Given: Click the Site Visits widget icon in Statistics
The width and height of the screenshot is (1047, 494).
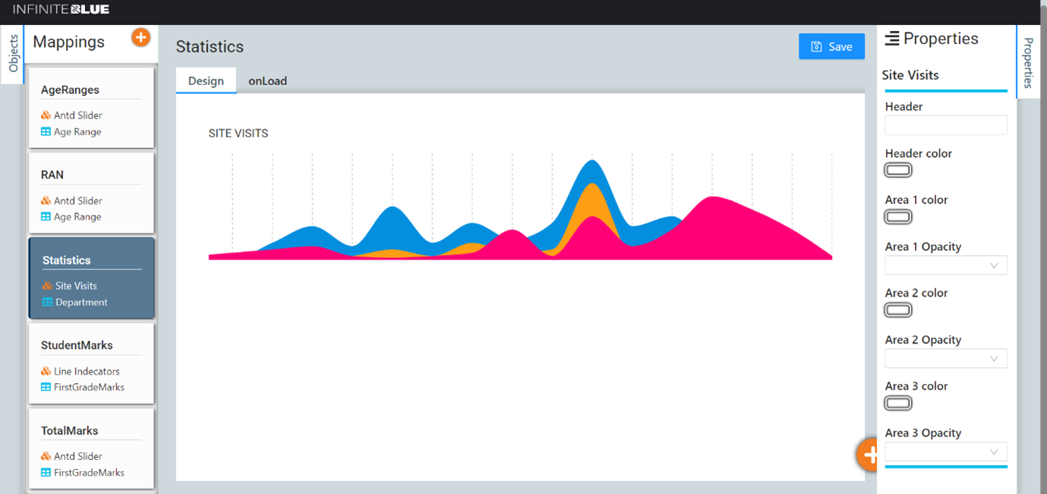Looking at the screenshot, I should point(48,286).
